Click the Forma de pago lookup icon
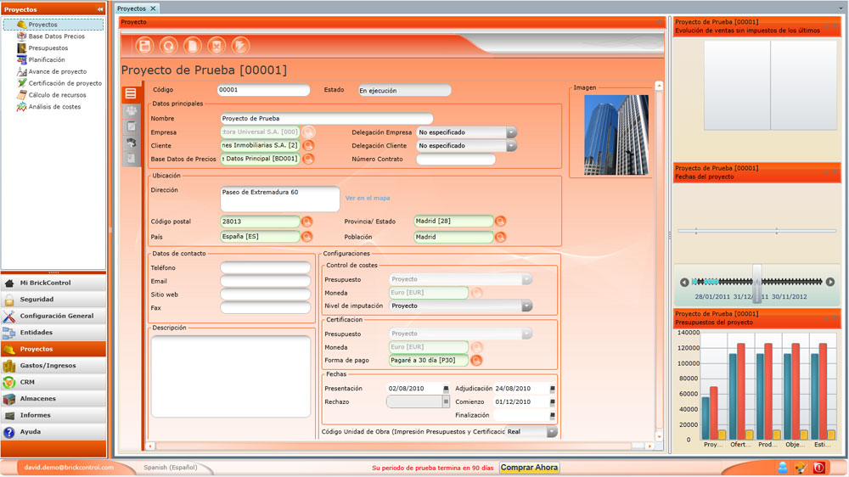Screen dimensions: 849x477 click(x=476, y=360)
